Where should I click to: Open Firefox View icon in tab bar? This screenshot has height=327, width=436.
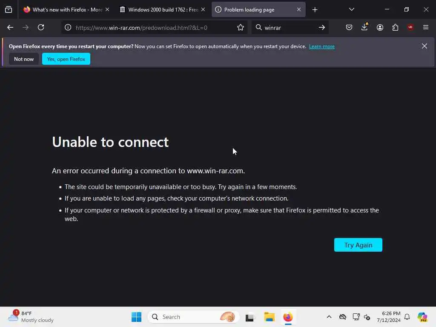[x=9, y=10]
